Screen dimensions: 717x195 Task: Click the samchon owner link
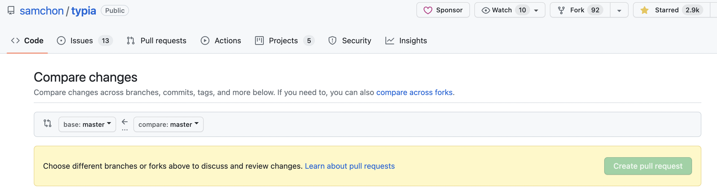[x=42, y=11]
